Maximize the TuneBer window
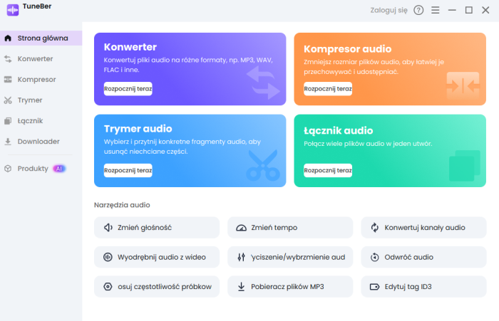Screen dimensions: 499x321 click(x=469, y=10)
